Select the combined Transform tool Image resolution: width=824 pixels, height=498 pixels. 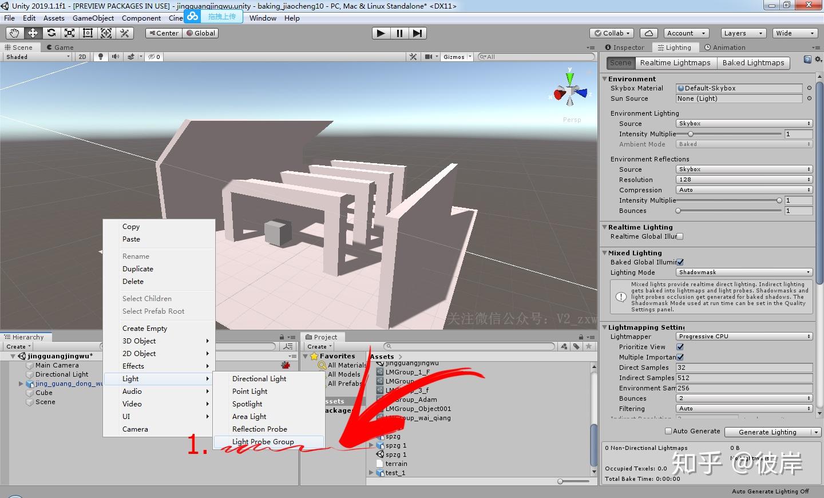(106, 33)
